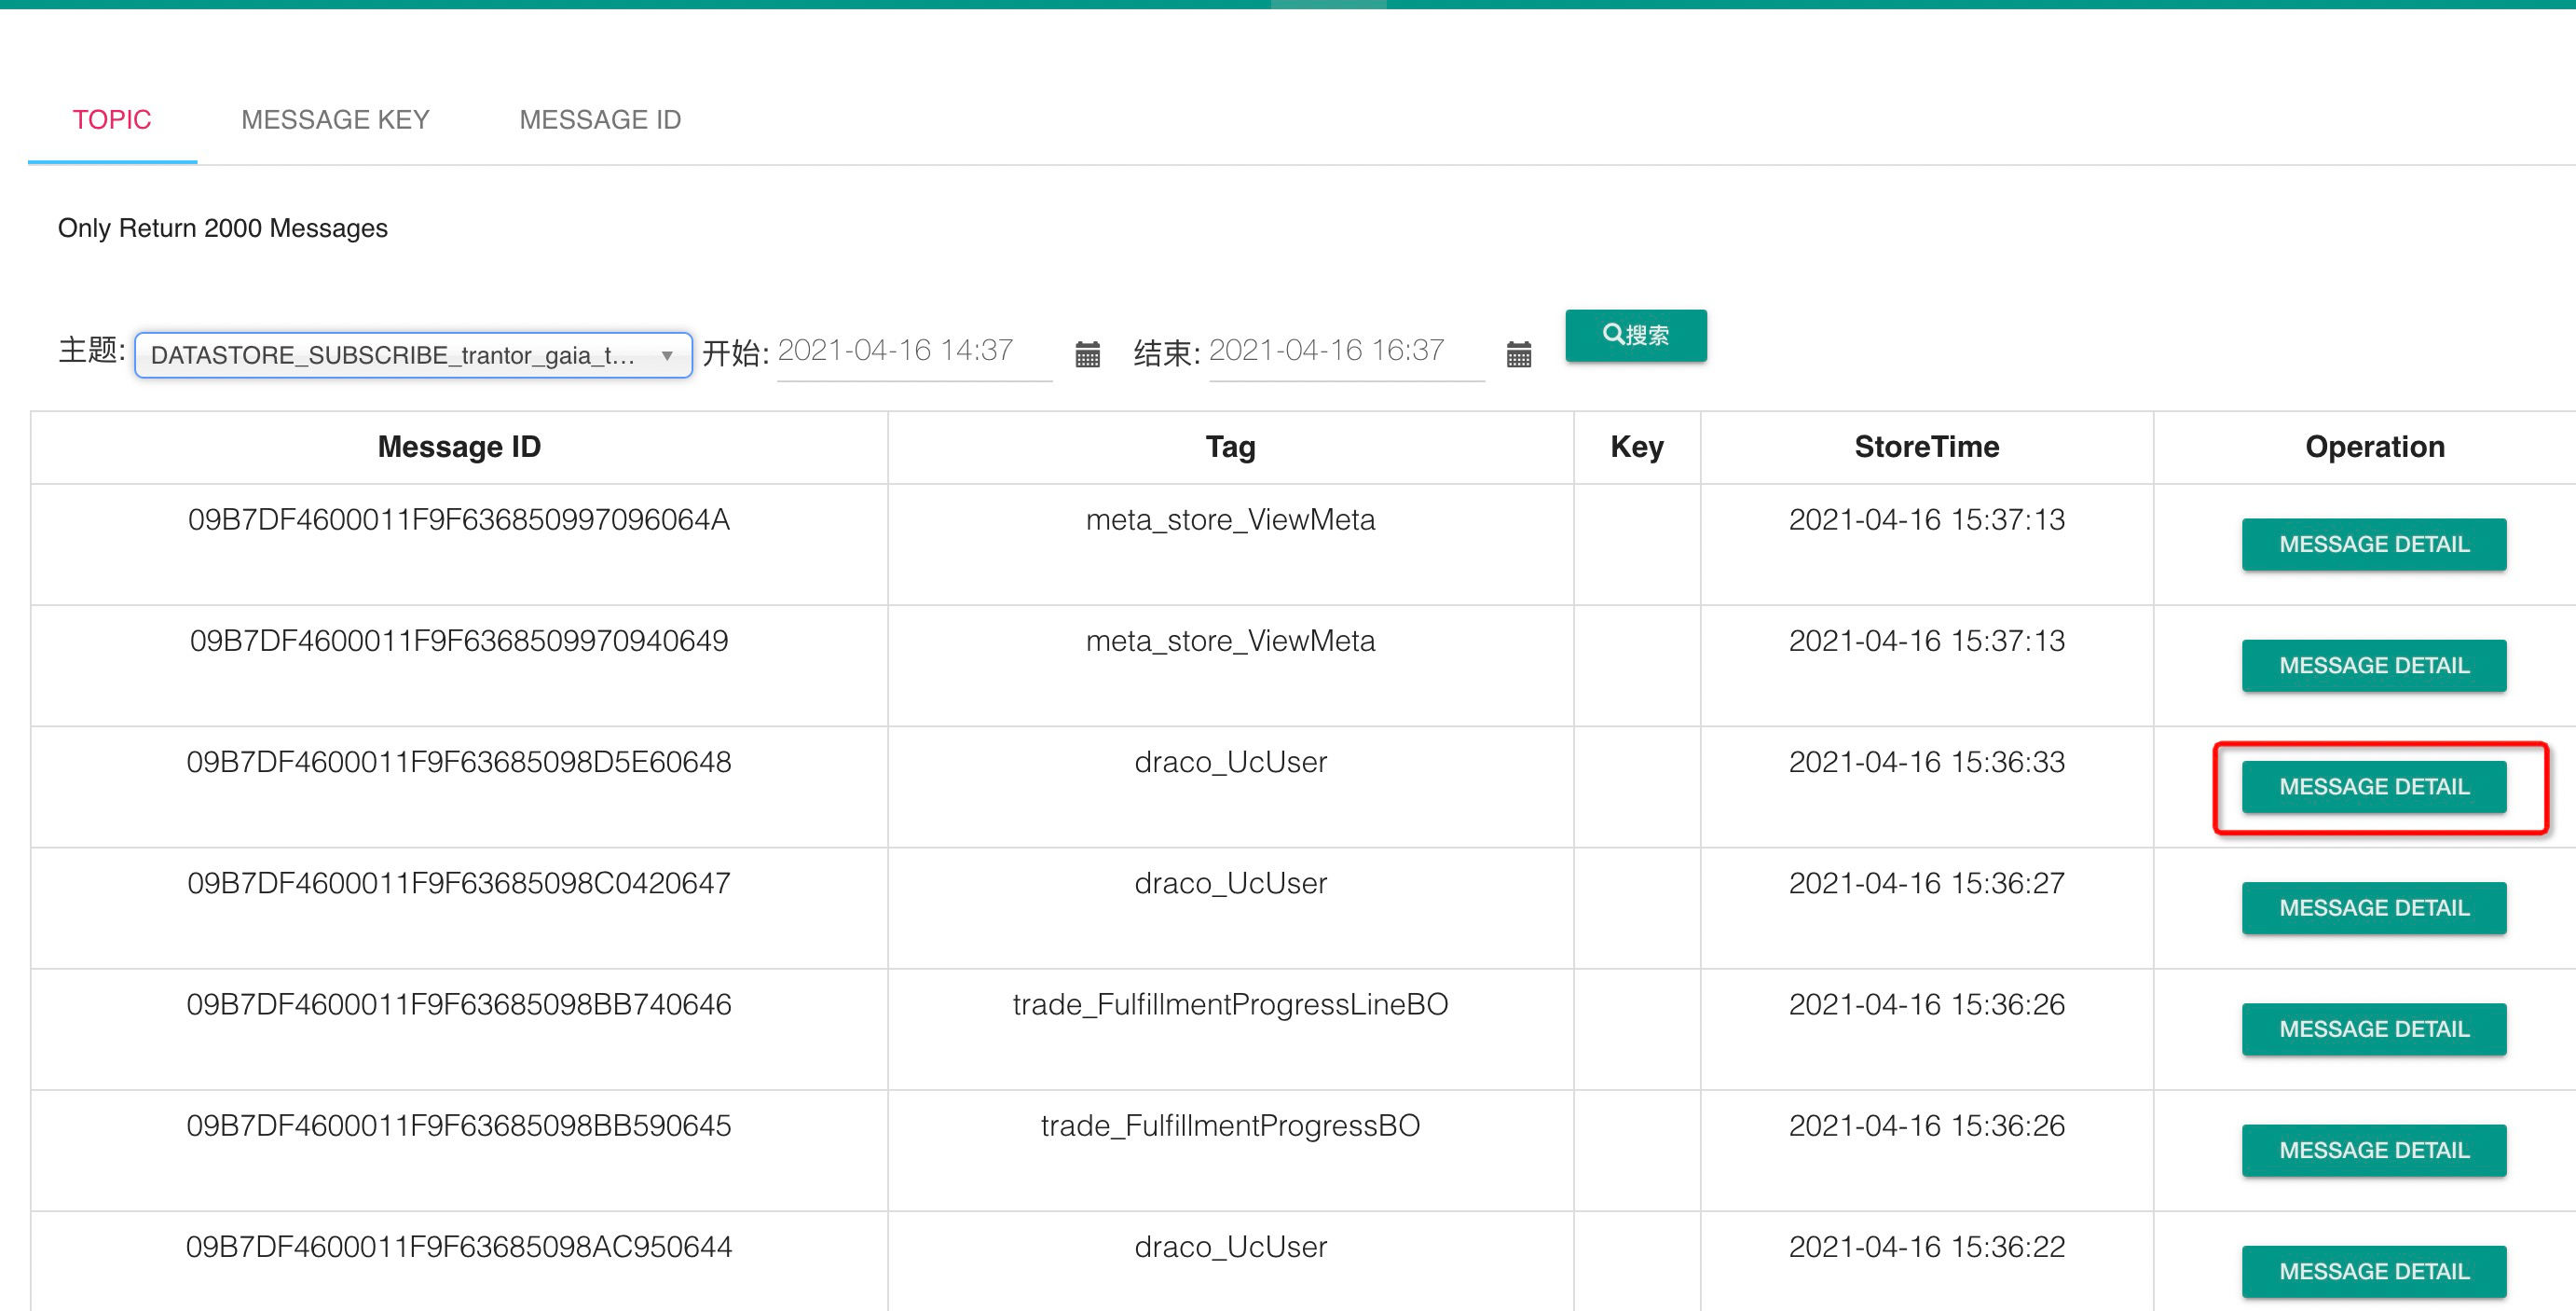Switch to the MESSAGE KEY tab

coord(335,120)
